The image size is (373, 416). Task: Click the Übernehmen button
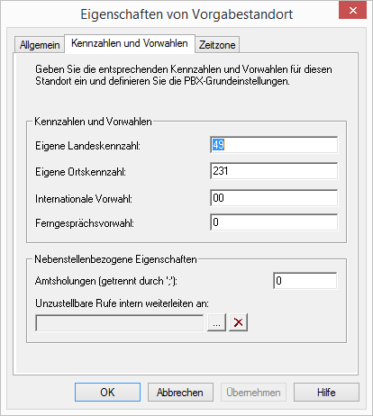pyautogui.click(x=253, y=393)
